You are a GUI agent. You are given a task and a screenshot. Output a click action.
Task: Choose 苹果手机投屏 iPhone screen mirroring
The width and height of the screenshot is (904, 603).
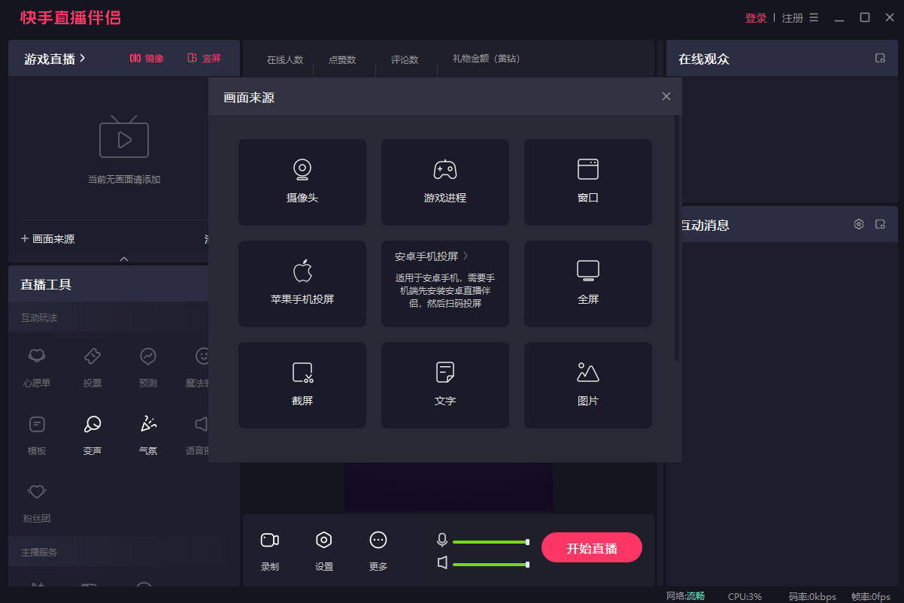pos(302,283)
